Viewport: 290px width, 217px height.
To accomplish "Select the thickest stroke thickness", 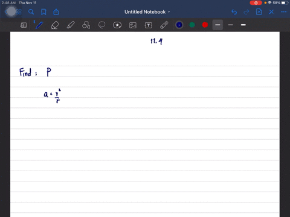I will [x=243, y=25].
